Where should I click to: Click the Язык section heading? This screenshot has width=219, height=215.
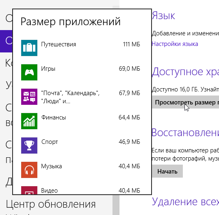click(x=163, y=15)
